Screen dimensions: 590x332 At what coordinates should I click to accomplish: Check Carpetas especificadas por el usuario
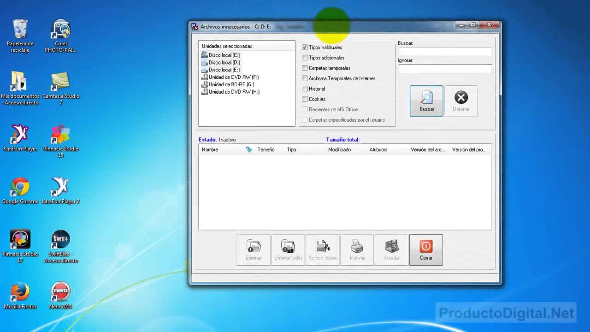[x=305, y=120]
